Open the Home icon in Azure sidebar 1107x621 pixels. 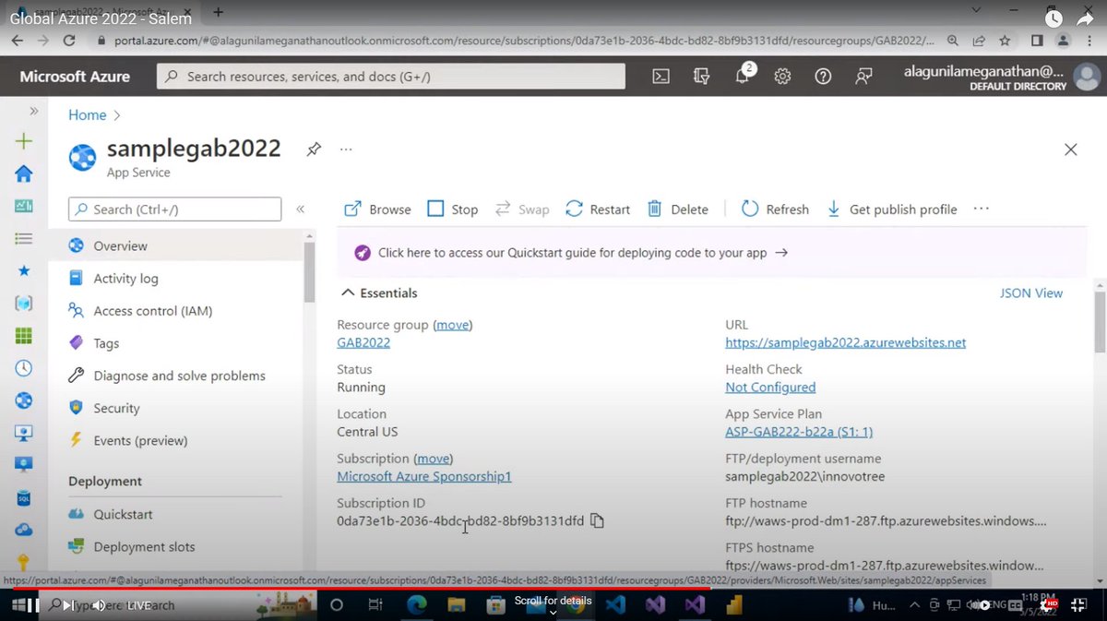tap(24, 173)
